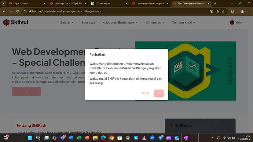Open VLC media player from taskbar
Viewport: 253px width, 142px height.
tap(144, 138)
